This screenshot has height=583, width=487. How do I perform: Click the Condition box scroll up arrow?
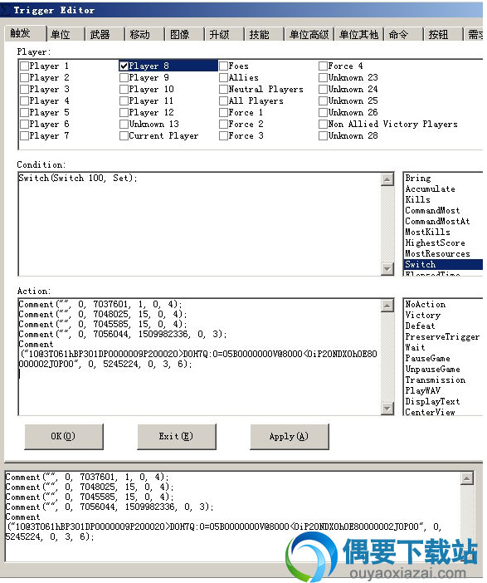(x=387, y=179)
